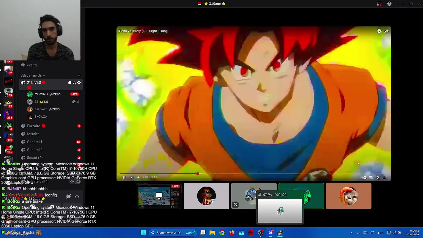Open File Explorer from the taskbar
The height and width of the screenshot is (238, 423).
point(212,233)
